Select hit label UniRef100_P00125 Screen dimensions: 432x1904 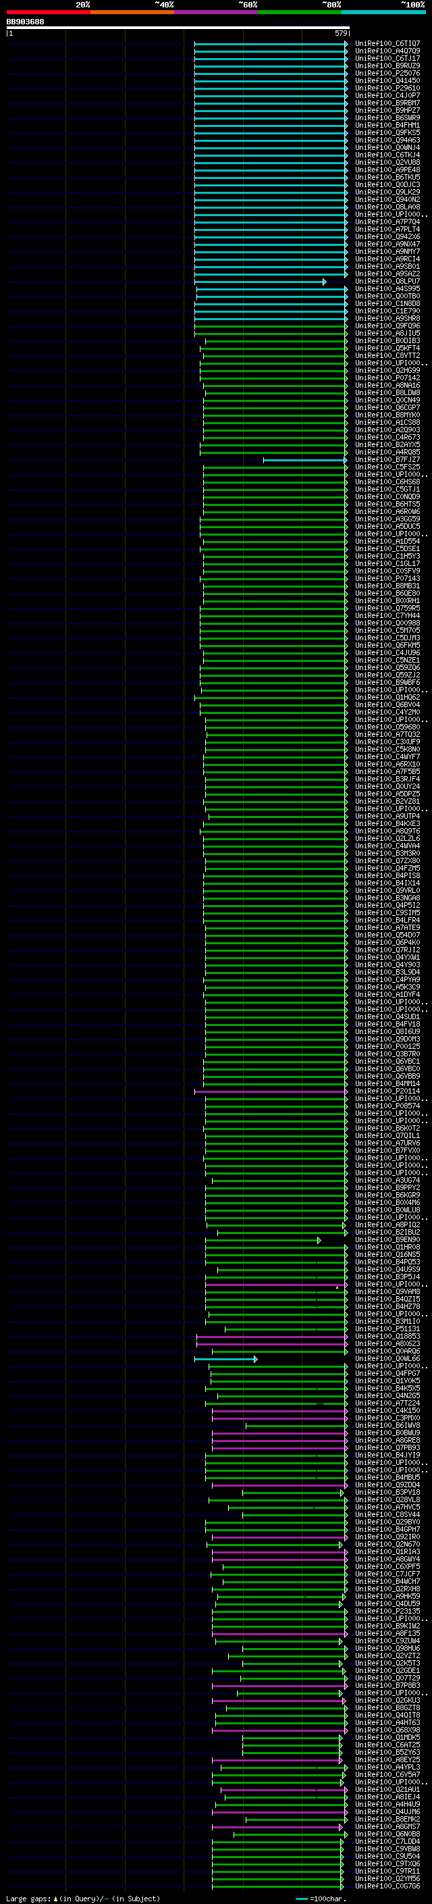387,1047
